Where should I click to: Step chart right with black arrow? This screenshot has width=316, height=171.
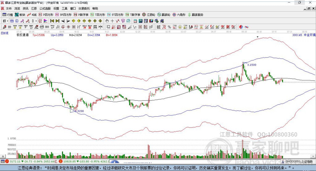point(68,21)
